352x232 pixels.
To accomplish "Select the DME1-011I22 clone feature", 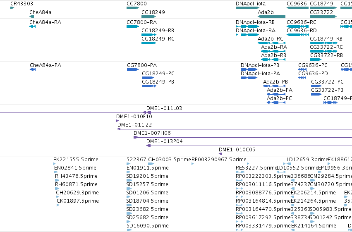I will [235, 129].
